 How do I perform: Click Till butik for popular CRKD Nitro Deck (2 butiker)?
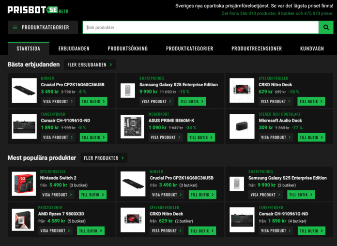coord(202,231)
